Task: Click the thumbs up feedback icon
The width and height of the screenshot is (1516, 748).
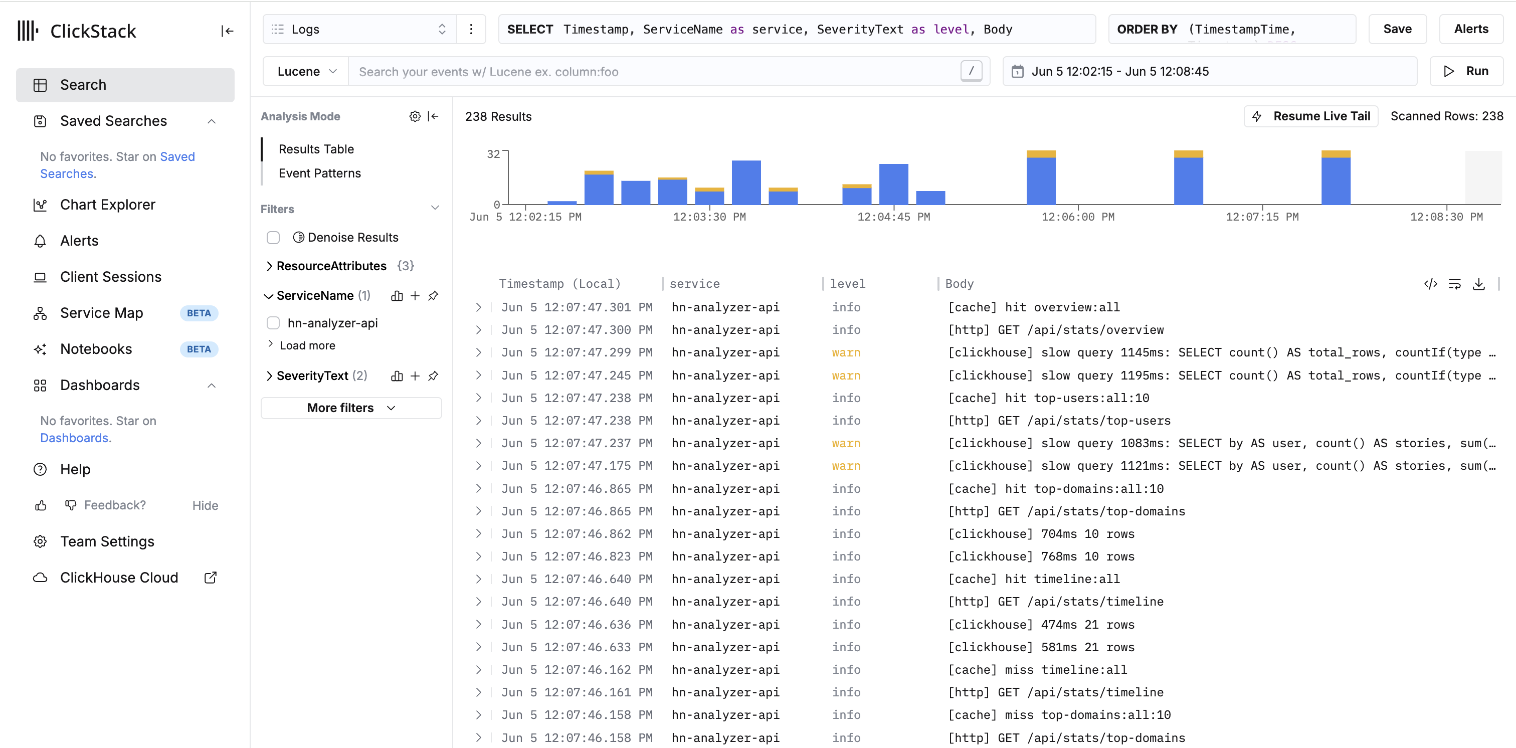Action: point(41,505)
